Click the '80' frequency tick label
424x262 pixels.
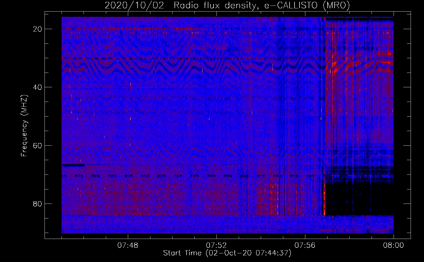click(x=37, y=204)
